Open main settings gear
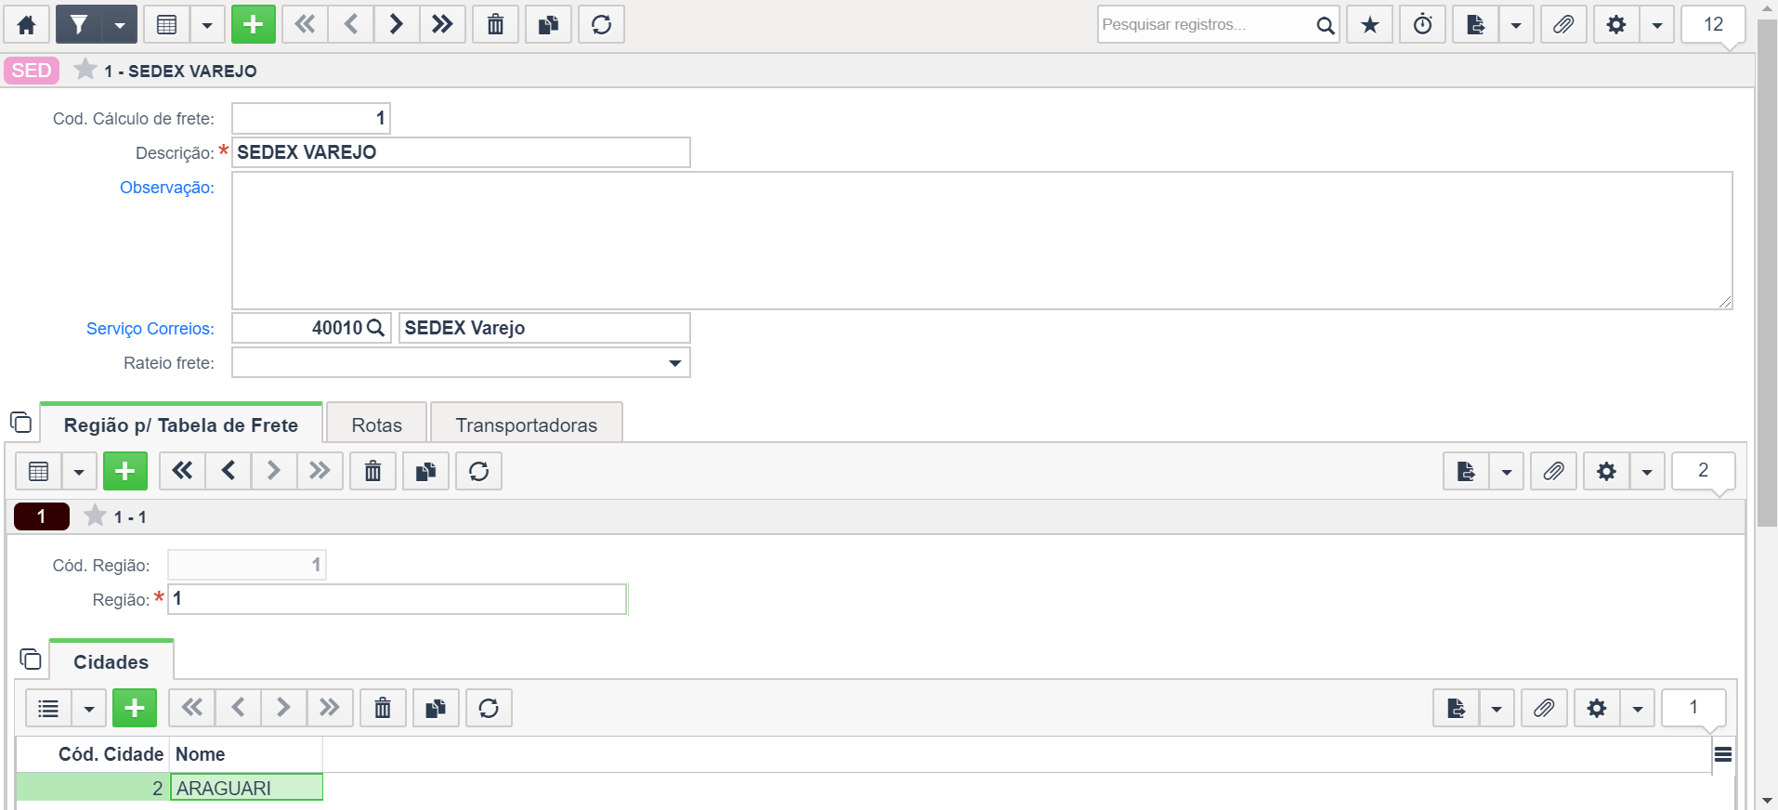The height and width of the screenshot is (810, 1778). (x=1617, y=24)
